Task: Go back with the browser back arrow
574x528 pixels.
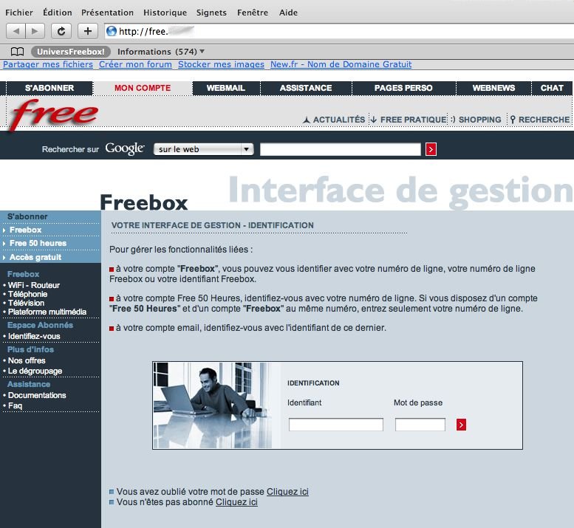Action: point(16,31)
